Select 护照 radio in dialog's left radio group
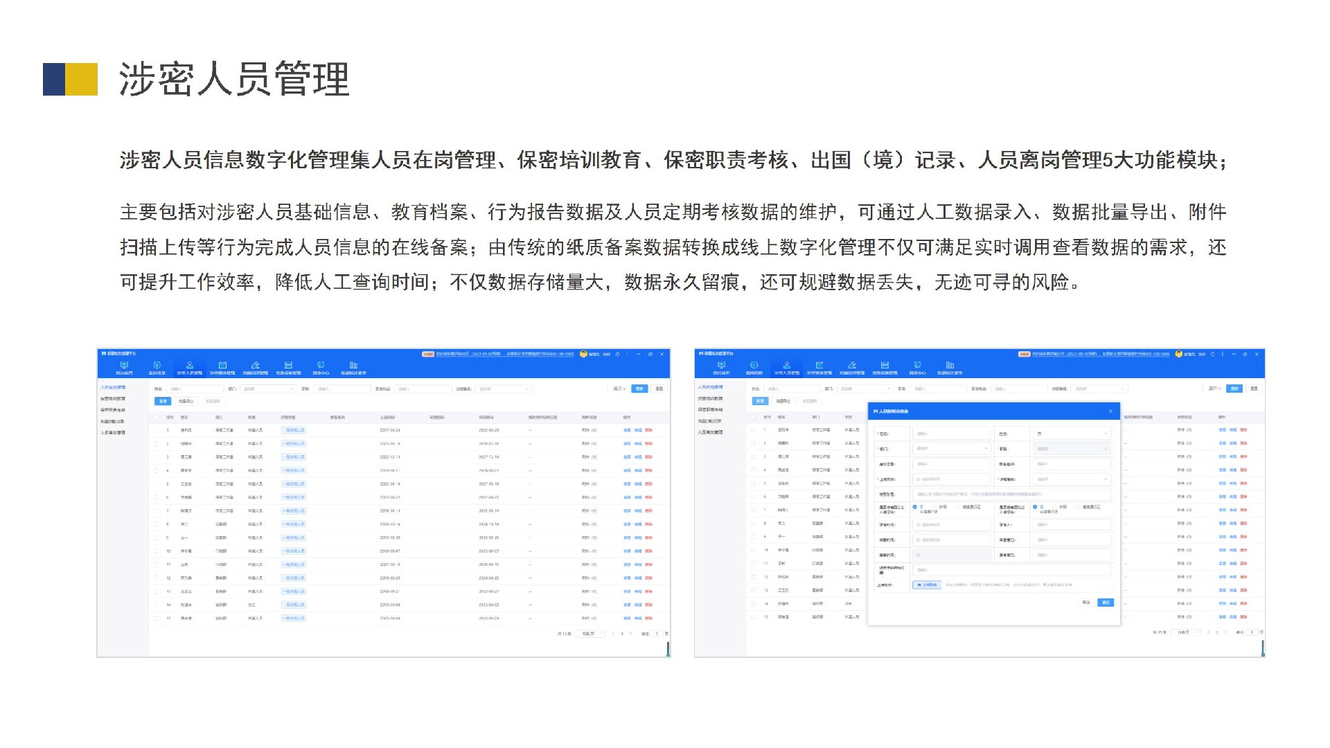This screenshot has width=1330, height=748. click(934, 507)
